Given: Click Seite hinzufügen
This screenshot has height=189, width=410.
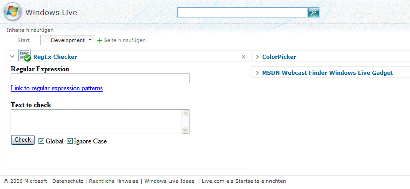Looking at the screenshot, I should click(x=125, y=41).
